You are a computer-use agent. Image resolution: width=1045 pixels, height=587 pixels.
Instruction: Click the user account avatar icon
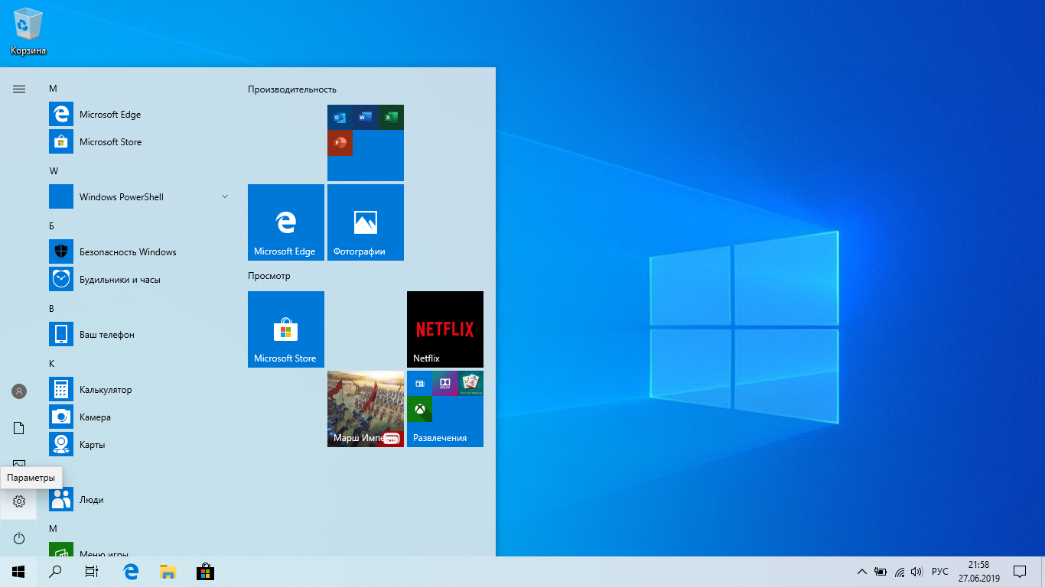(19, 391)
